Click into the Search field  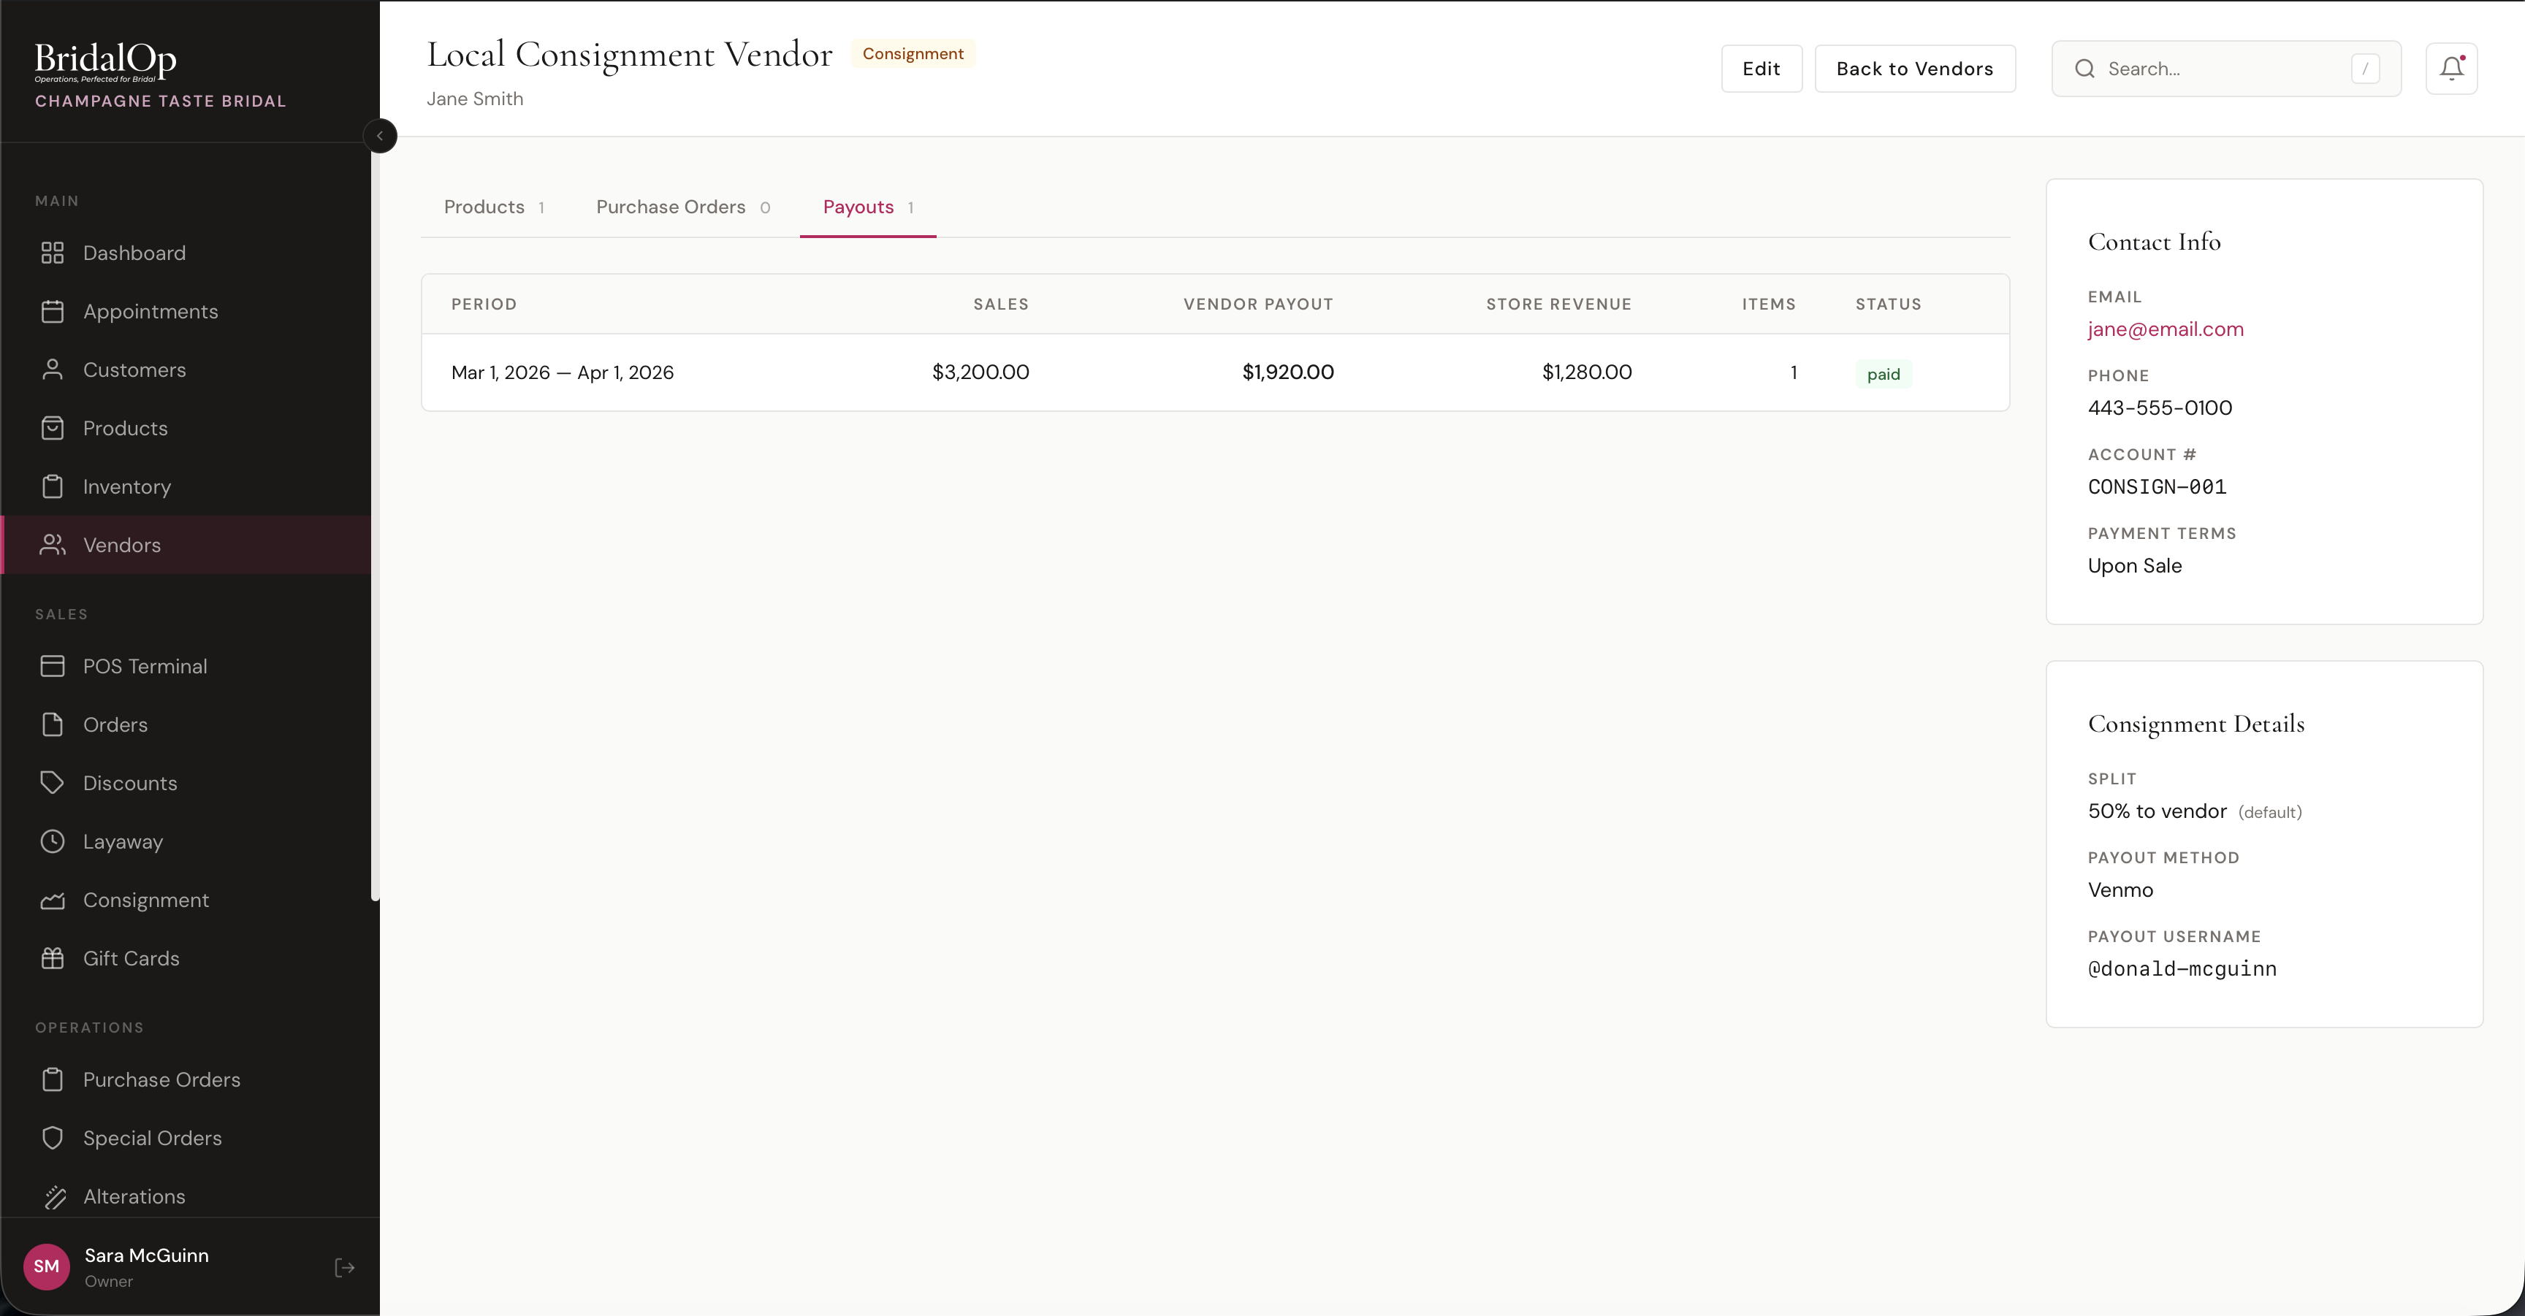point(2225,68)
